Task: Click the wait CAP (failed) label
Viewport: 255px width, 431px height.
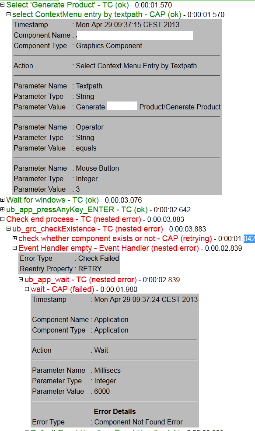Action: click(63, 289)
